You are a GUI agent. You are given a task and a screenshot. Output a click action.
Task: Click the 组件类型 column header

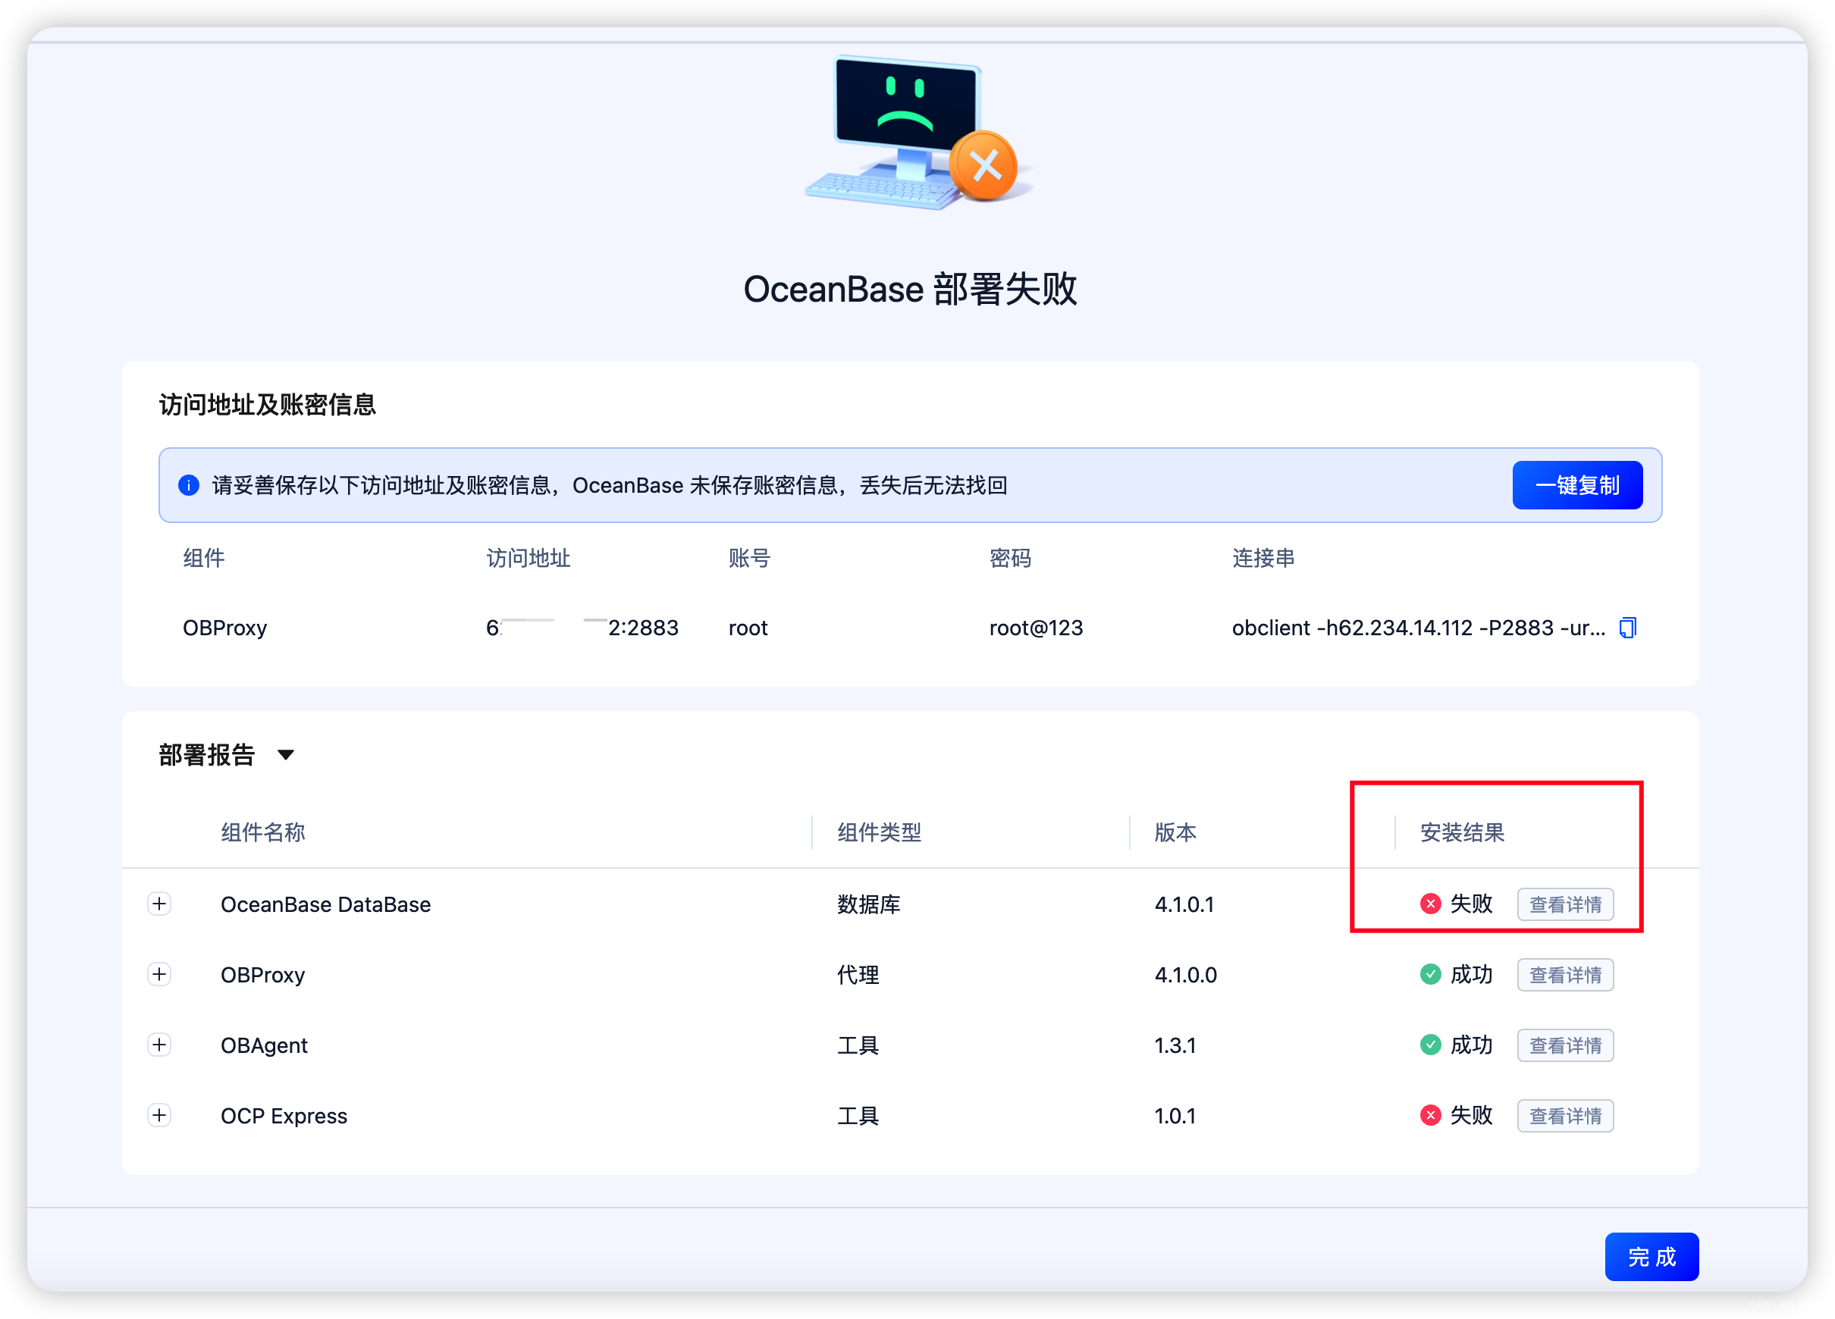[x=879, y=832]
